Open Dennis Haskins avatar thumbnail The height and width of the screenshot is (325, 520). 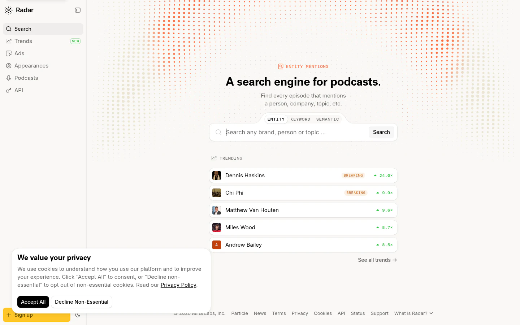pos(217,175)
